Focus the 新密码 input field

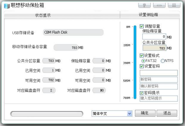coord(159,79)
